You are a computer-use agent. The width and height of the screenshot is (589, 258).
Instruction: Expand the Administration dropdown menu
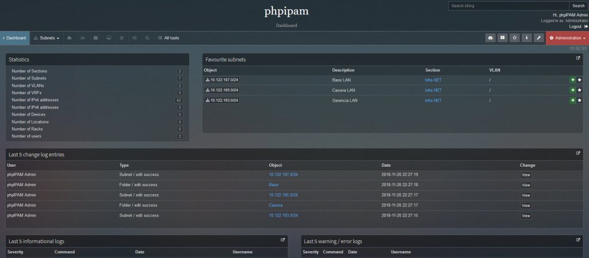pyautogui.click(x=567, y=38)
